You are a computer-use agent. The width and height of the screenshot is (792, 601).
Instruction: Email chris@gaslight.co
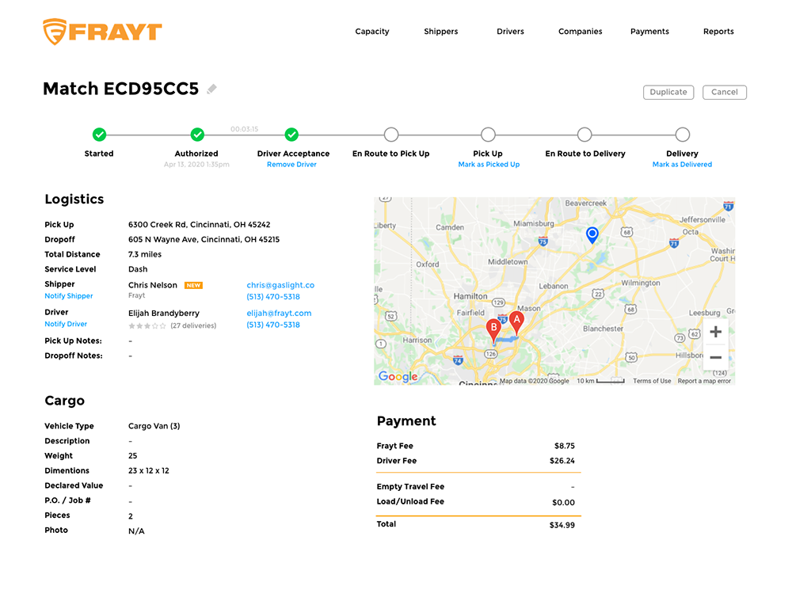[280, 285]
